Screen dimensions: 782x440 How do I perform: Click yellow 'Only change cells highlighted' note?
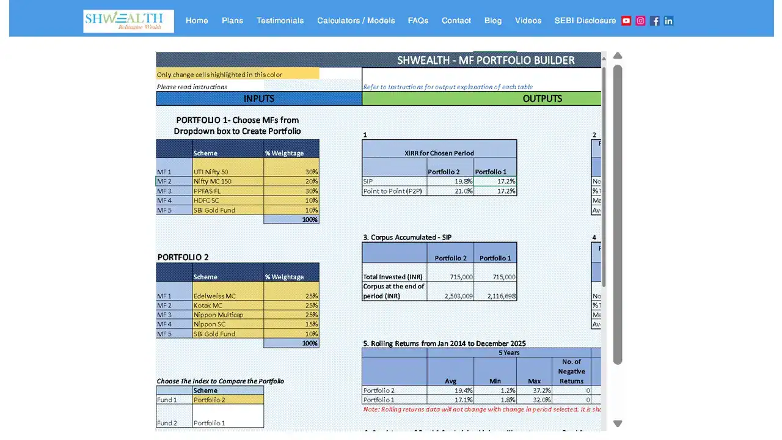238,75
